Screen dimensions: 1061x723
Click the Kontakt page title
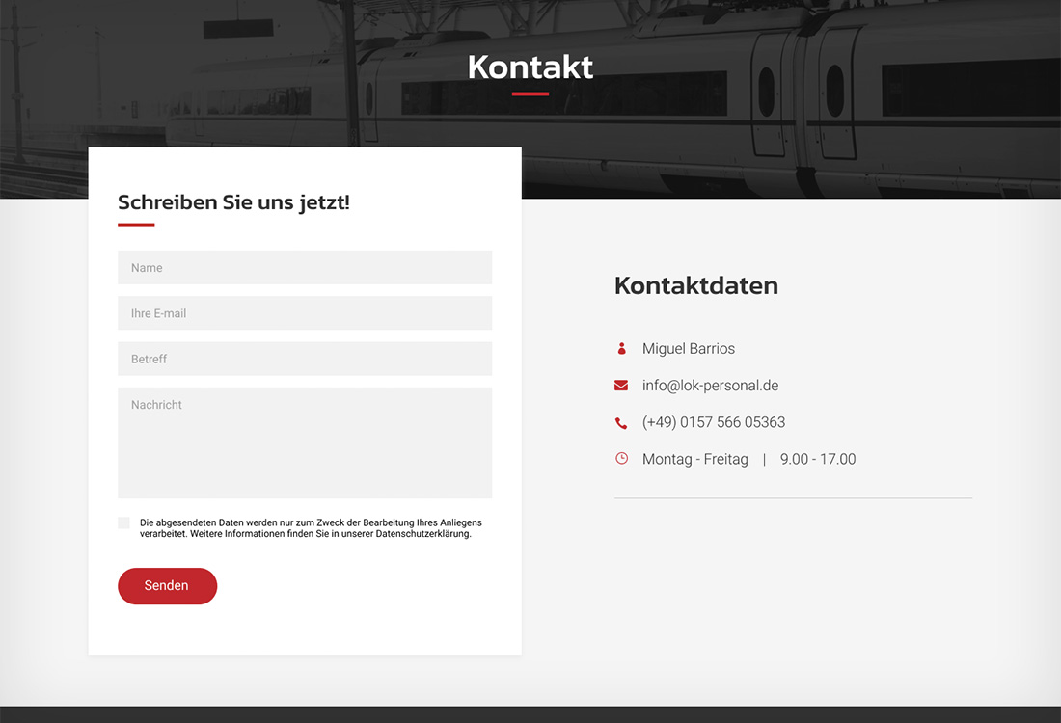[x=530, y=67]
